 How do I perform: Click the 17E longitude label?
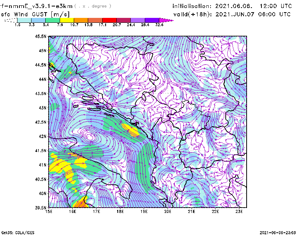97,211
